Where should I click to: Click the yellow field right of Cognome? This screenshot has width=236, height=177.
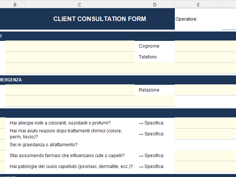(205, 46)
